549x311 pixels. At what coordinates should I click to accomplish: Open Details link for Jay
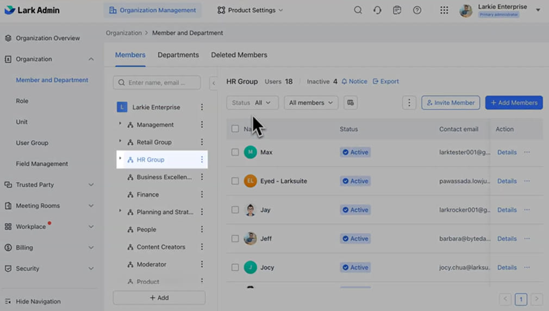pos(507,210)
